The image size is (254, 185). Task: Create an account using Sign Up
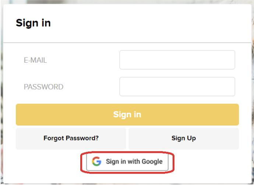[183, 138]
